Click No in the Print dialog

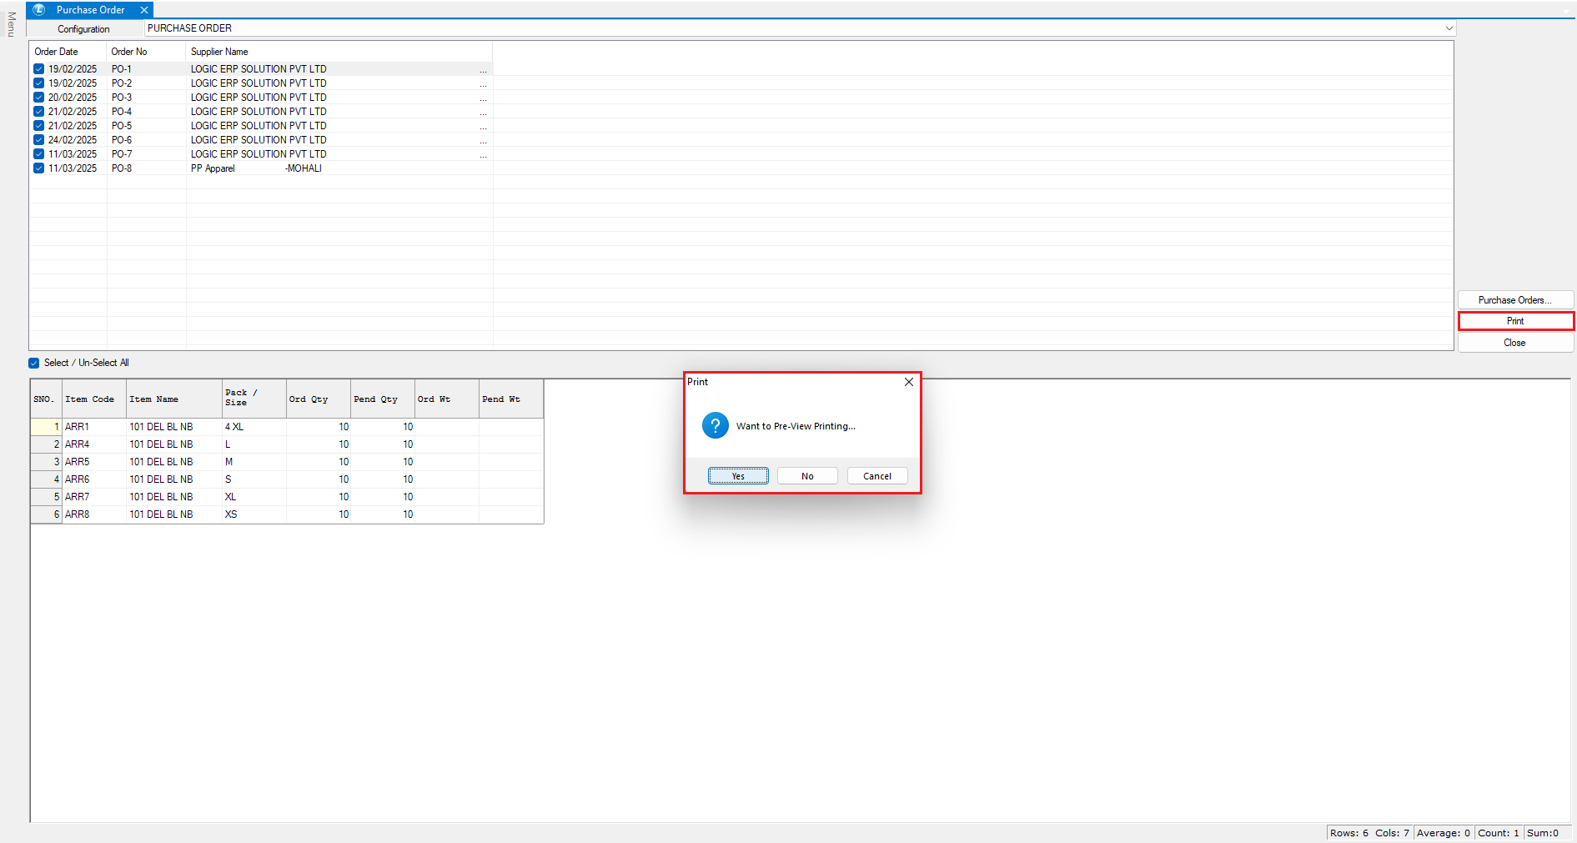(807, 476)
